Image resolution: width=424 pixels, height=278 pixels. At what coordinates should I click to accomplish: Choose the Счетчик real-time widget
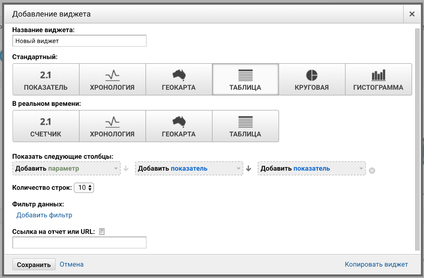[46, 126]
